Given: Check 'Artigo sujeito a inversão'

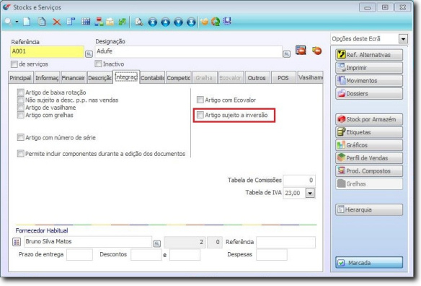Looking at the screenshot, I should (200, 115).
